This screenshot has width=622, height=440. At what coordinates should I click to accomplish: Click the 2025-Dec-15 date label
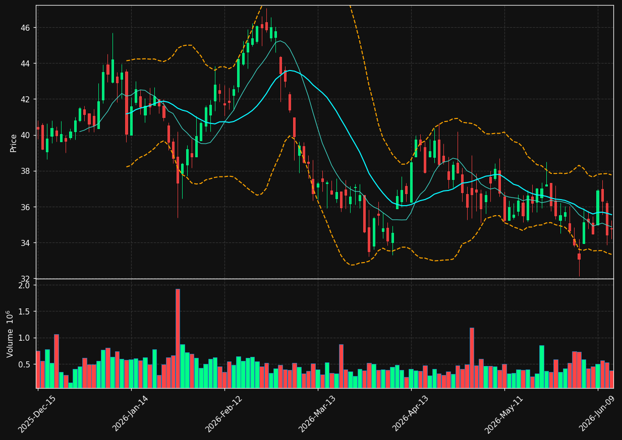(x=37, y=414)
